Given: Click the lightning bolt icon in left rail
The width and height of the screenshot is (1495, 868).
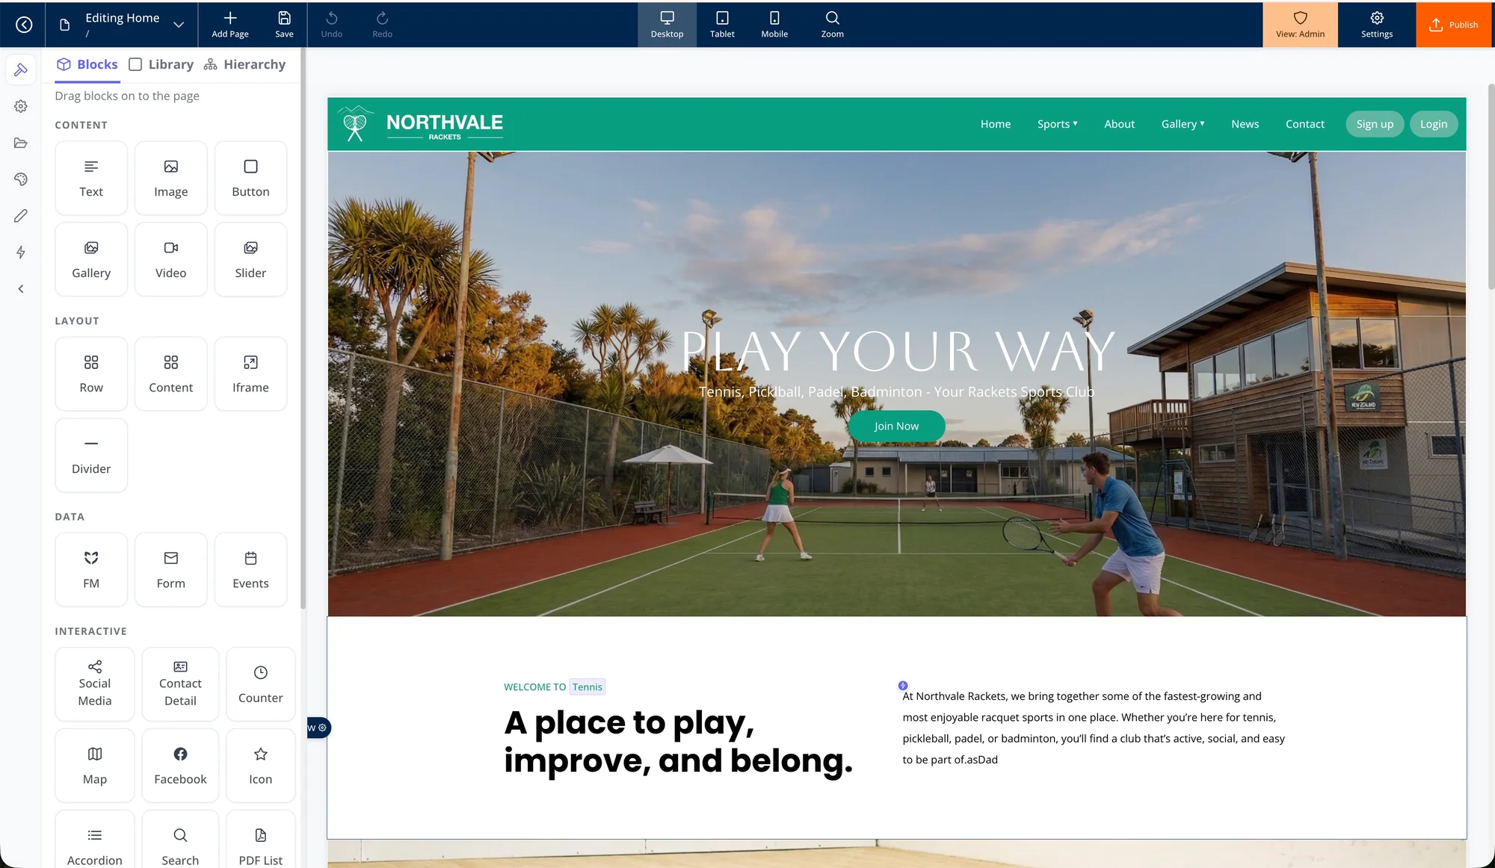Looking at the screenshot, I should coord(21,252).
